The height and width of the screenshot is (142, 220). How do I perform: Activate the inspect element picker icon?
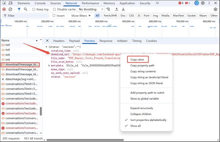(4, 3)
